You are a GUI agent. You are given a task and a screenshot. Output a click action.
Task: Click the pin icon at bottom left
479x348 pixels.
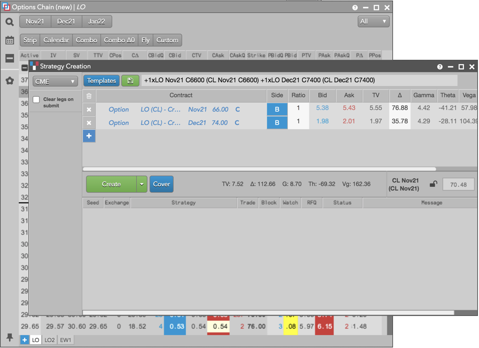click(10, 337)
